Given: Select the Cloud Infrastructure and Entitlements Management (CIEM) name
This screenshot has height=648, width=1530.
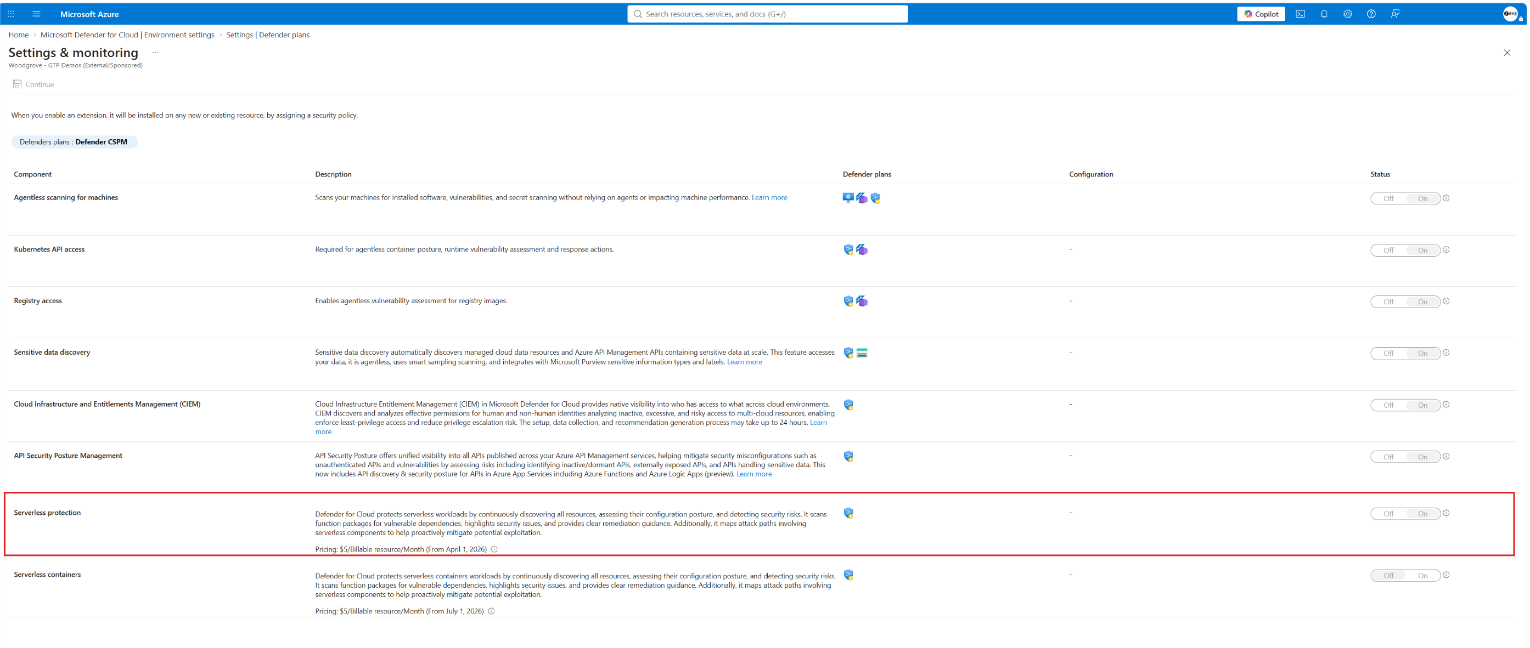Looking at the screenshot, I should click(x=108, y=405).
